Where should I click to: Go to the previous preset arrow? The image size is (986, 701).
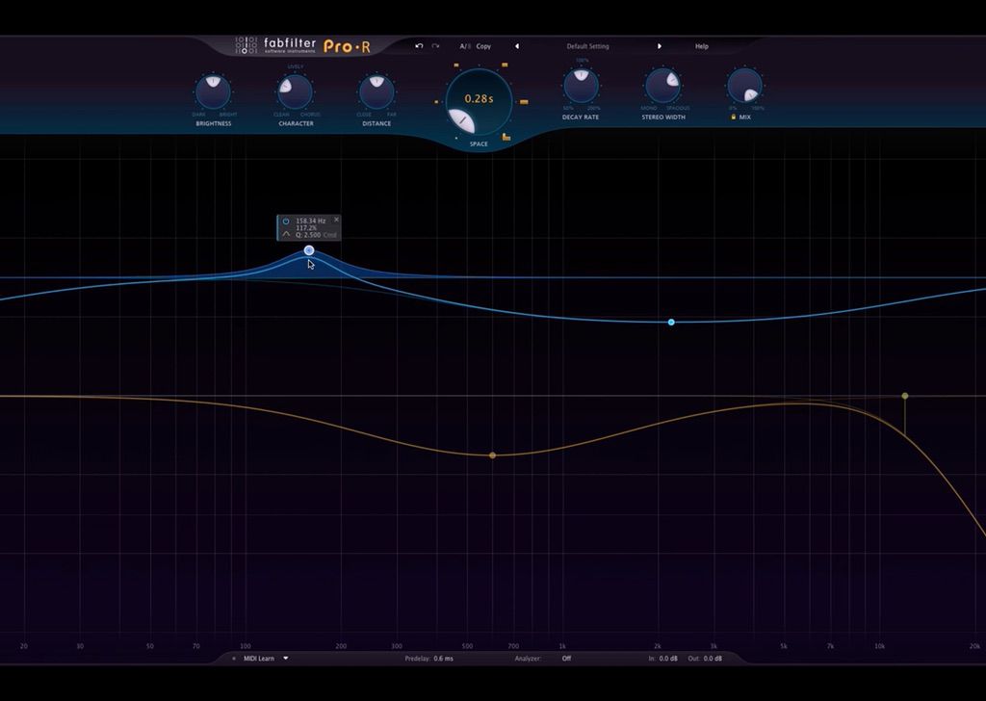(x=517, y=46)
